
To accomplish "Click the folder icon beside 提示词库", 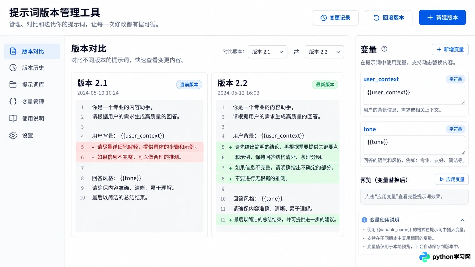I will pyautogui.click(x=13, y=85).
